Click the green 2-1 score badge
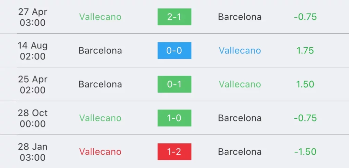Viewport: 349px width, 168px height. point(174,17)
